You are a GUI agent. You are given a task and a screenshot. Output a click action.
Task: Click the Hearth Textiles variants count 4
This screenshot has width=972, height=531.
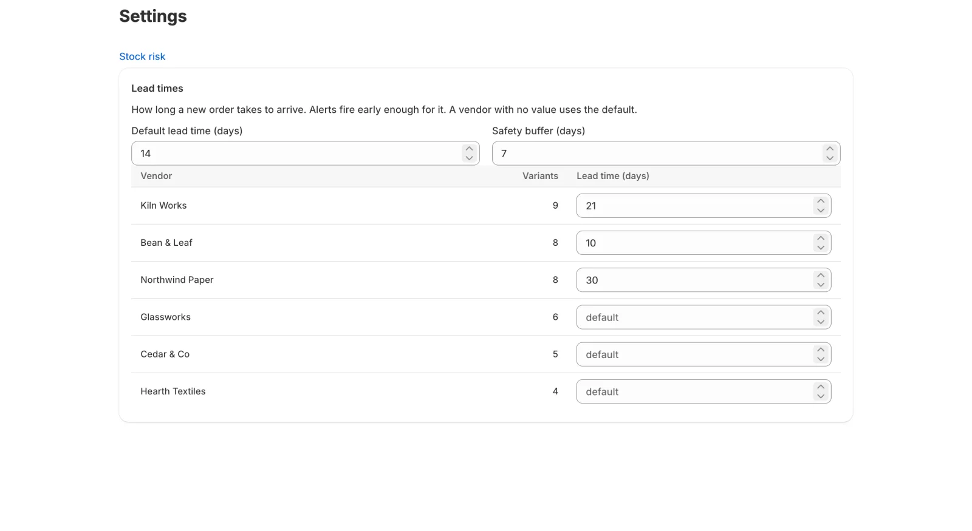coord(555,391)
